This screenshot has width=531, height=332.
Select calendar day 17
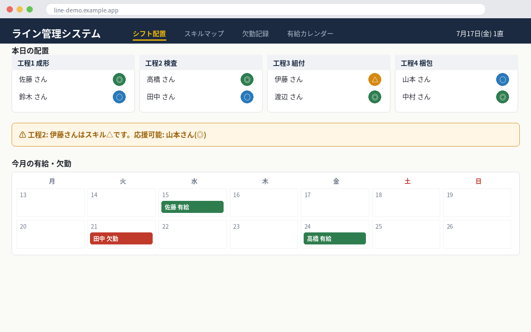335,203
